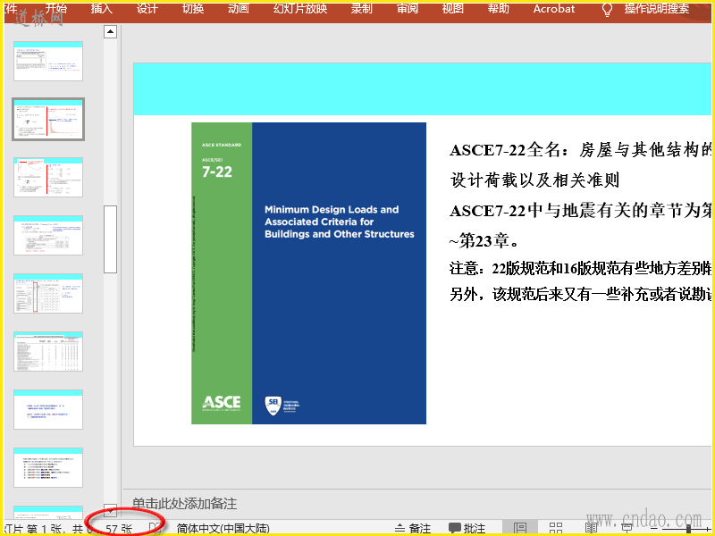Select the first slide thumbnail at top
This screenshot has width=715, height=536.
pos(48,61)
